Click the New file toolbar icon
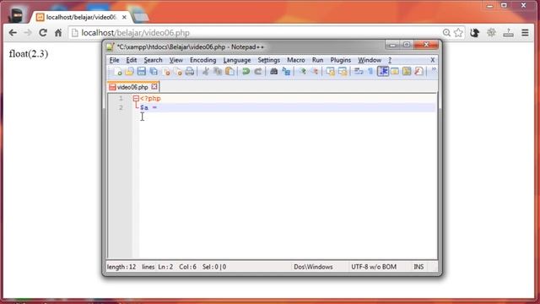The height and width of the screenshot is (304, 540). (x=118, y=71)
